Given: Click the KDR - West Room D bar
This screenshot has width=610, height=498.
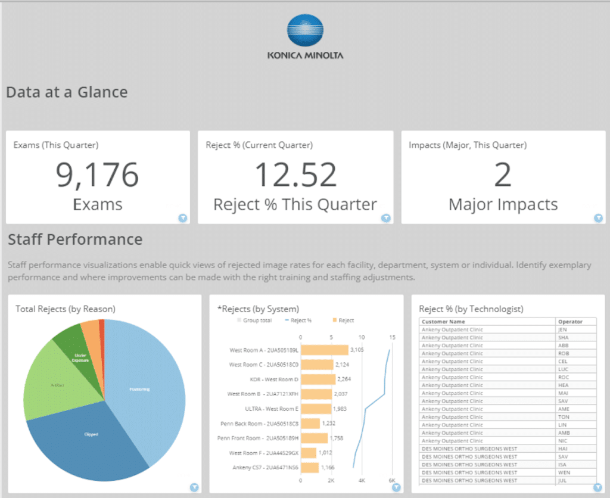Looking at the screenshot, I should click(x=318, y=379).
